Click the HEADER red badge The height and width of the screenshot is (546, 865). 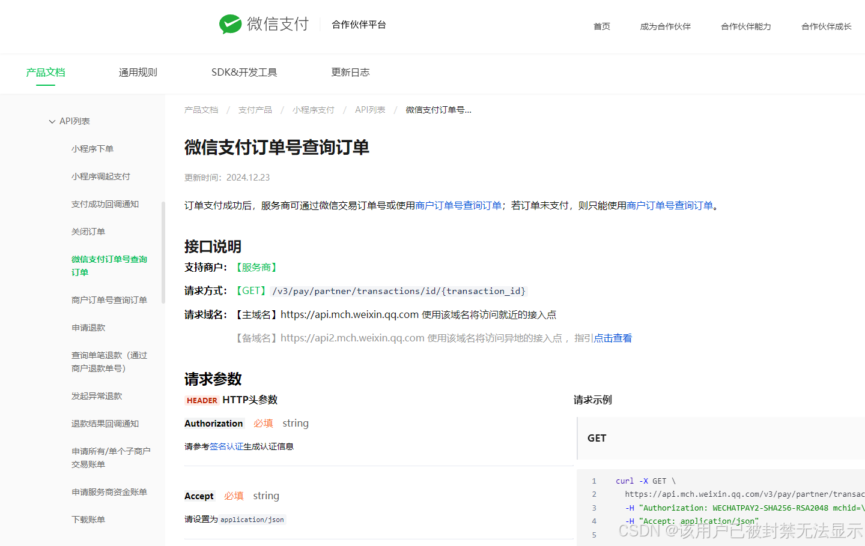pyautogui.click(x=202, y=400)
